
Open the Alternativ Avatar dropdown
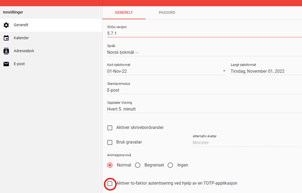247,143
